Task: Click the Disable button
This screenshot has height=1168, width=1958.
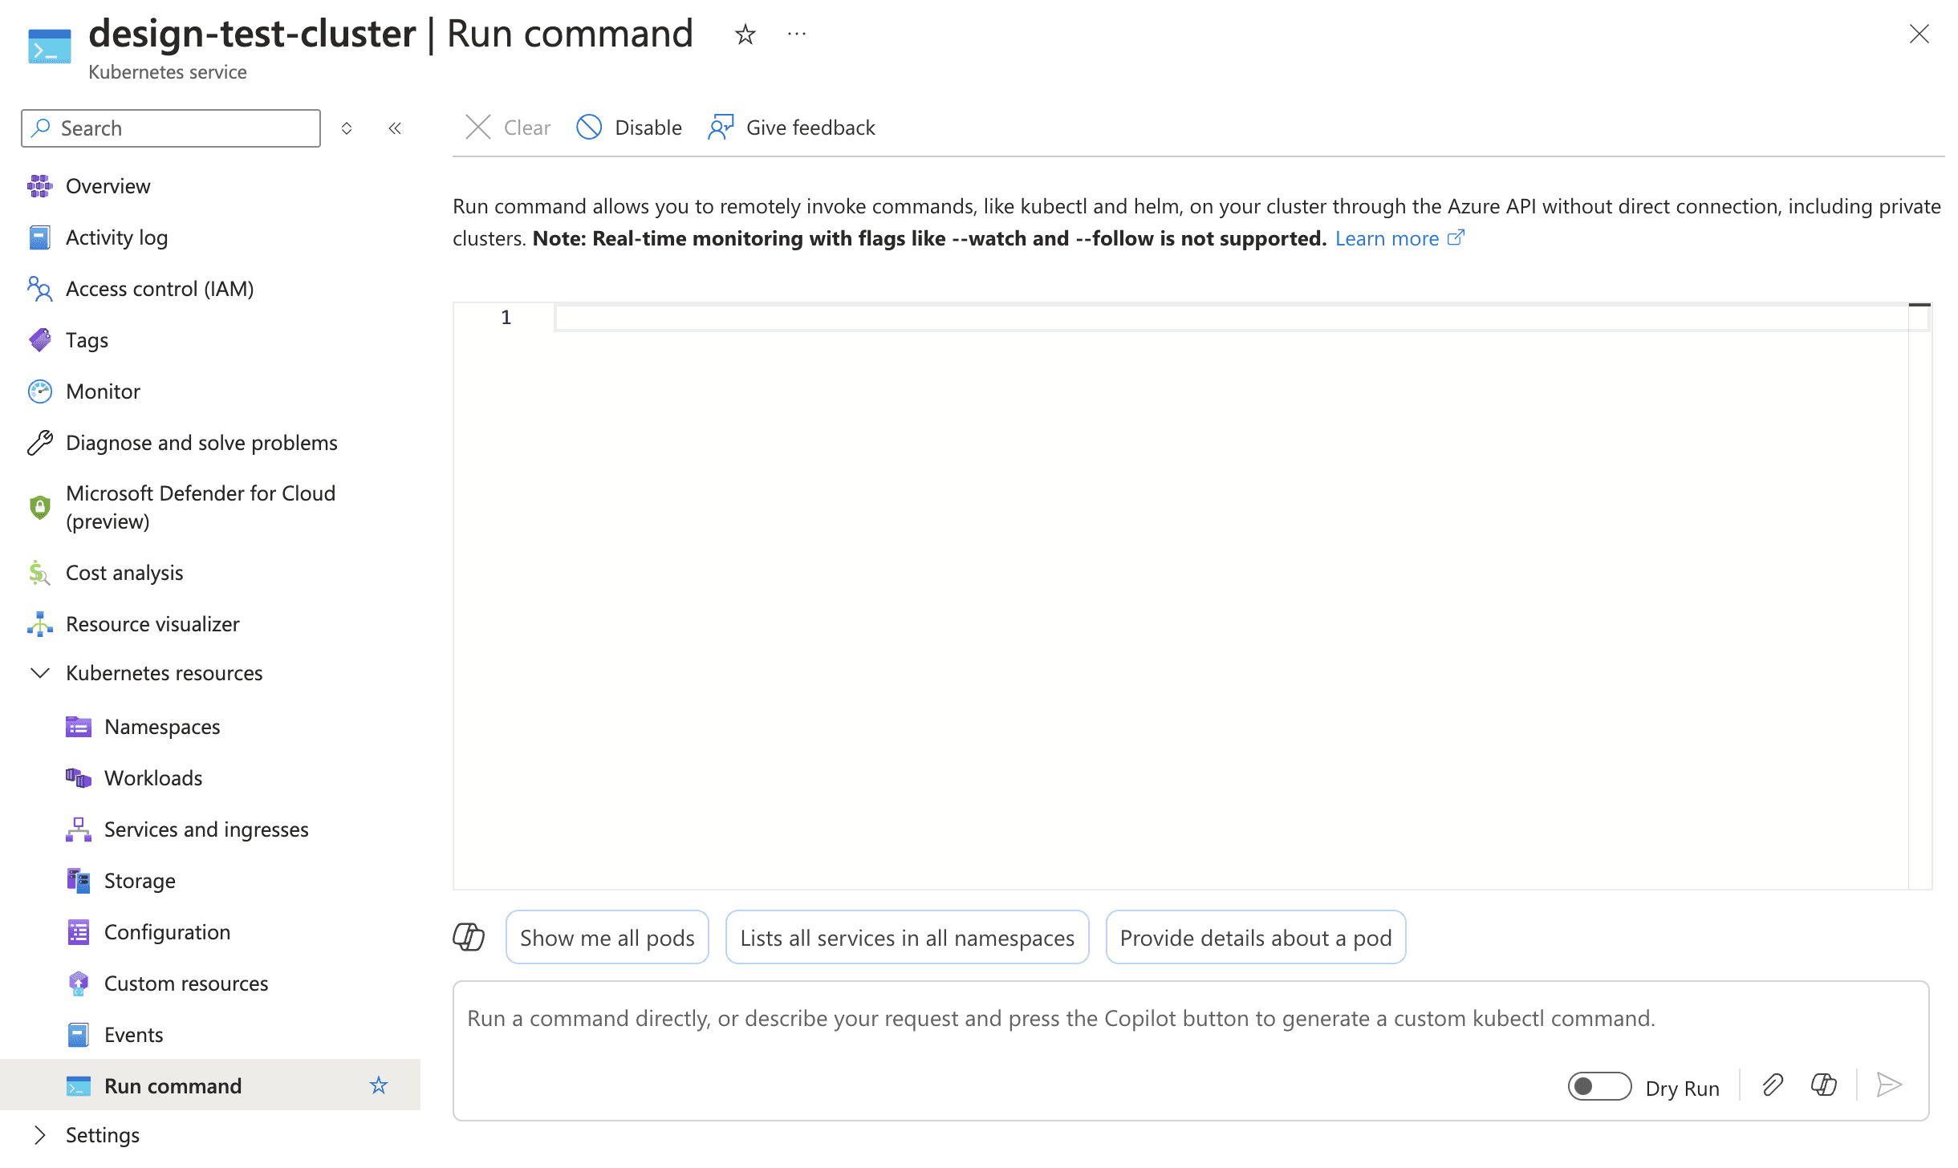Action: tap(630, 128)
